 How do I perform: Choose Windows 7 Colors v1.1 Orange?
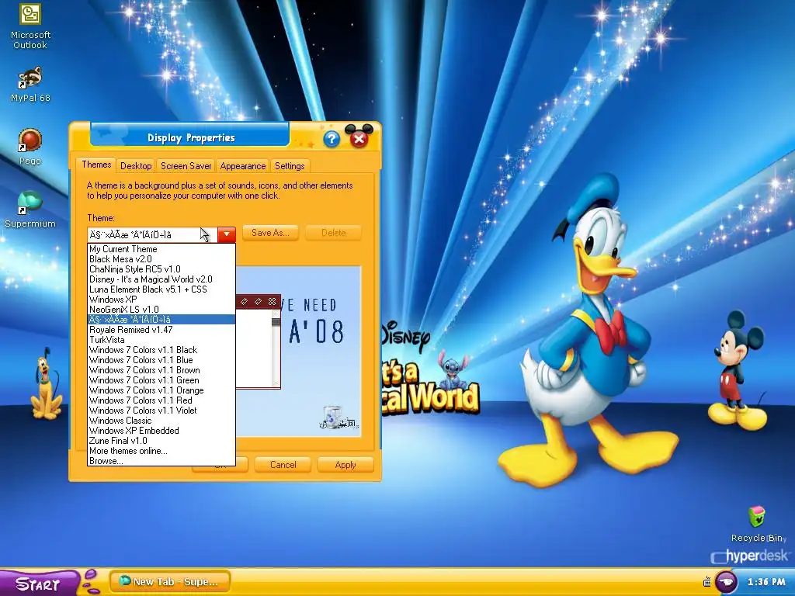(161, 391)
